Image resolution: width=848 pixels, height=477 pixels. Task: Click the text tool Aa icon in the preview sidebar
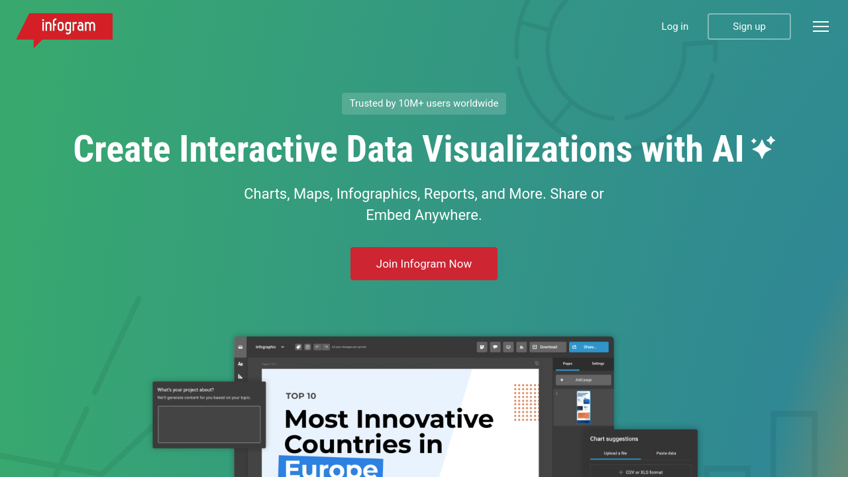(x=240, y=364)
